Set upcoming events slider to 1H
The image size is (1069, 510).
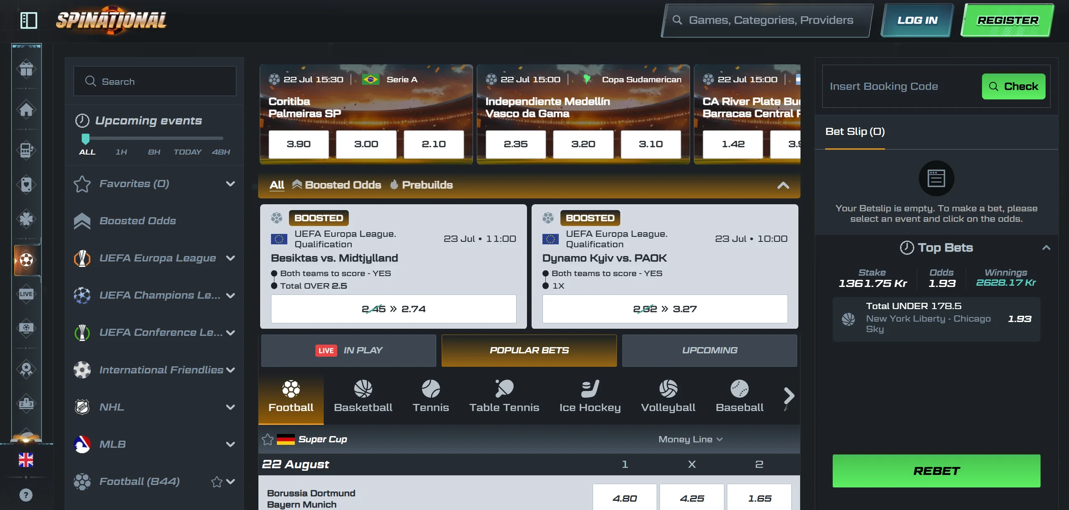[x=121, y=152]
